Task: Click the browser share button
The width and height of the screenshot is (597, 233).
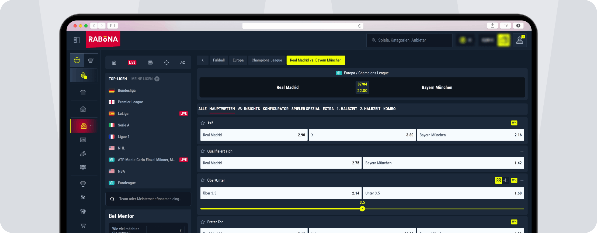Action: click(492, 26)
